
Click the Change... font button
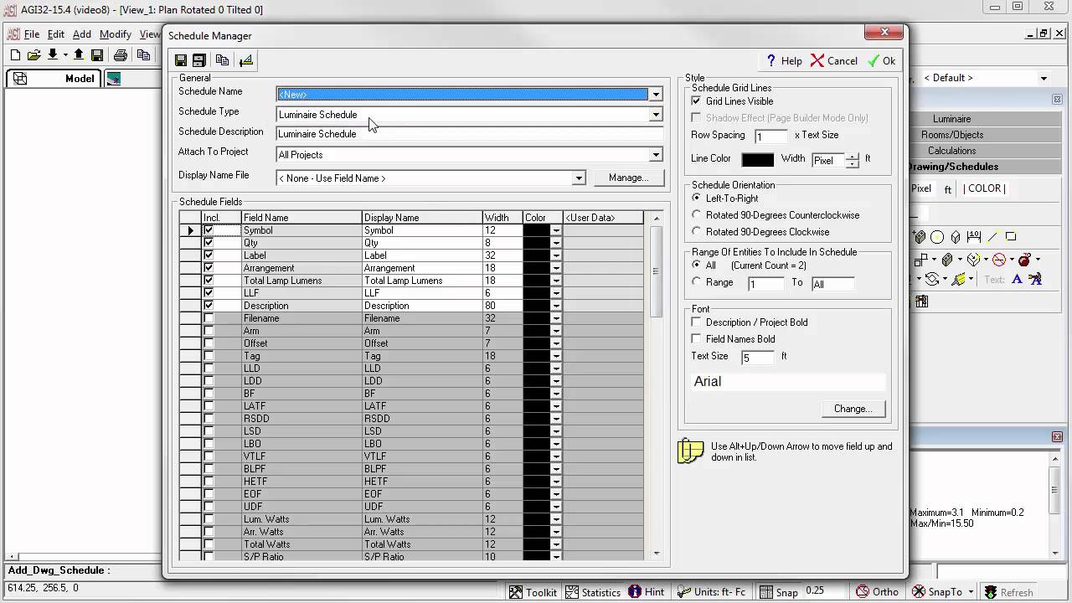coord(853,409)
